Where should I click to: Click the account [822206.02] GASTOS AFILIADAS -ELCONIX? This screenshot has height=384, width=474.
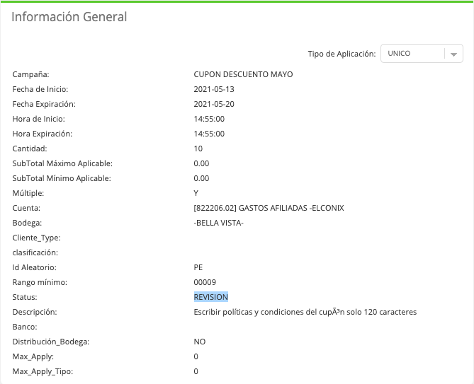269,208
